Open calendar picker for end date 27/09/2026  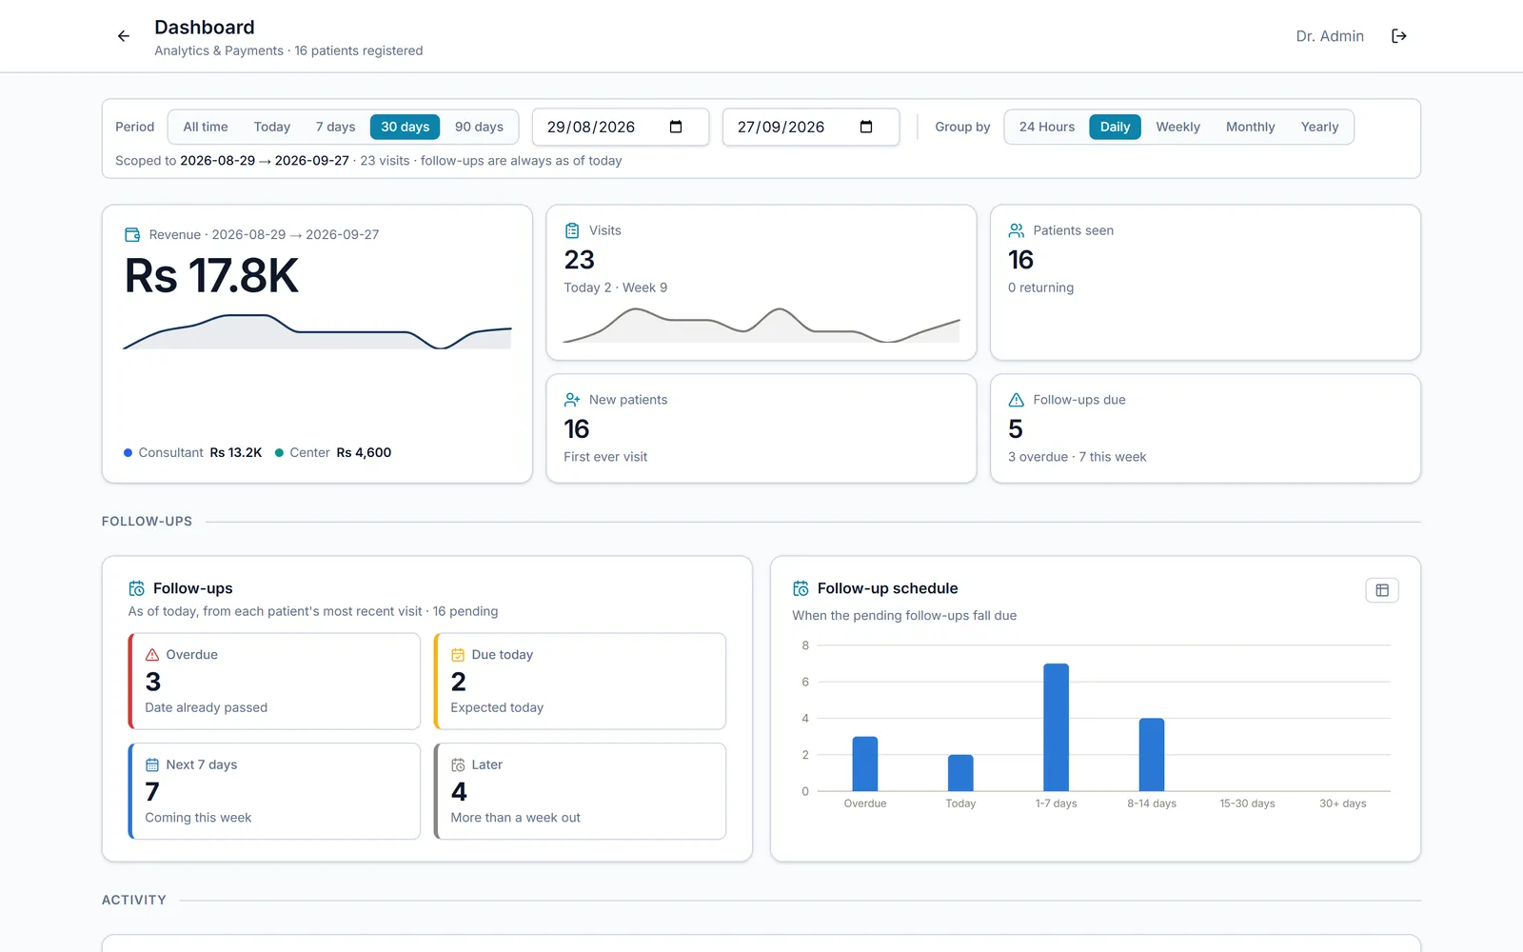click(x=866, y=127)
